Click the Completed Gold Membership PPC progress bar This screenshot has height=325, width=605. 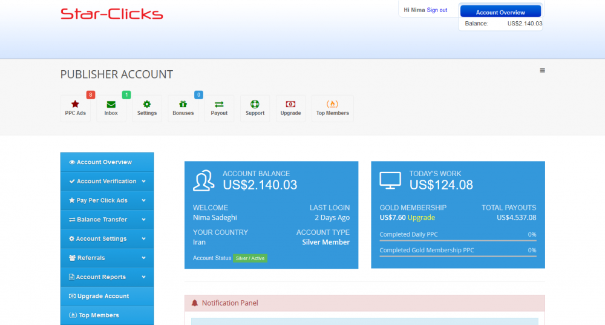pos(458,256)
